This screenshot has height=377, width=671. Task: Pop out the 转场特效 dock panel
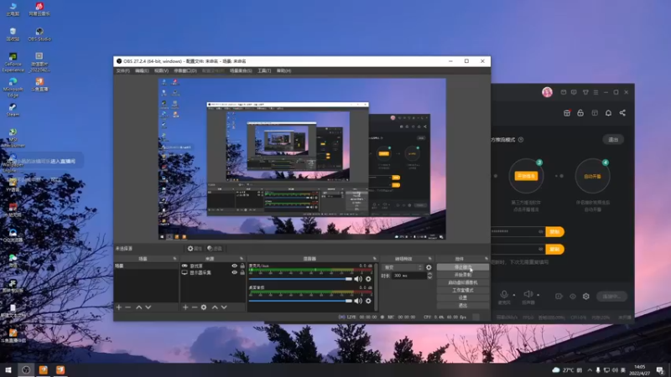pyautogui.click(x=430, y=259)
